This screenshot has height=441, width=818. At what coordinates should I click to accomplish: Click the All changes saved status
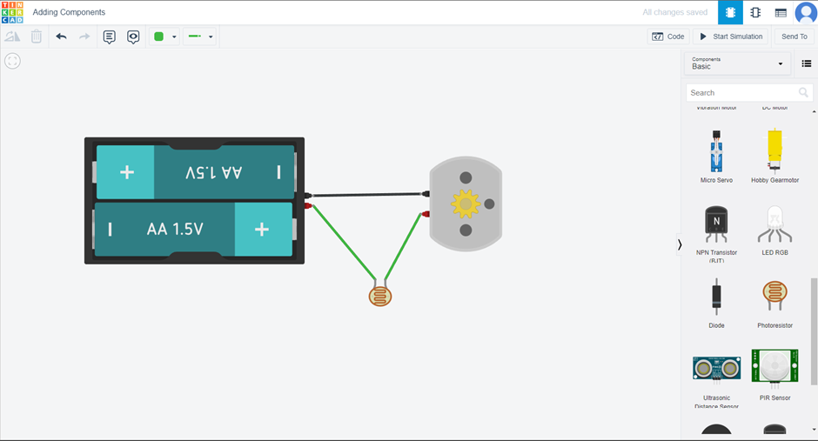pyautogui.click(x=674, y=12)
